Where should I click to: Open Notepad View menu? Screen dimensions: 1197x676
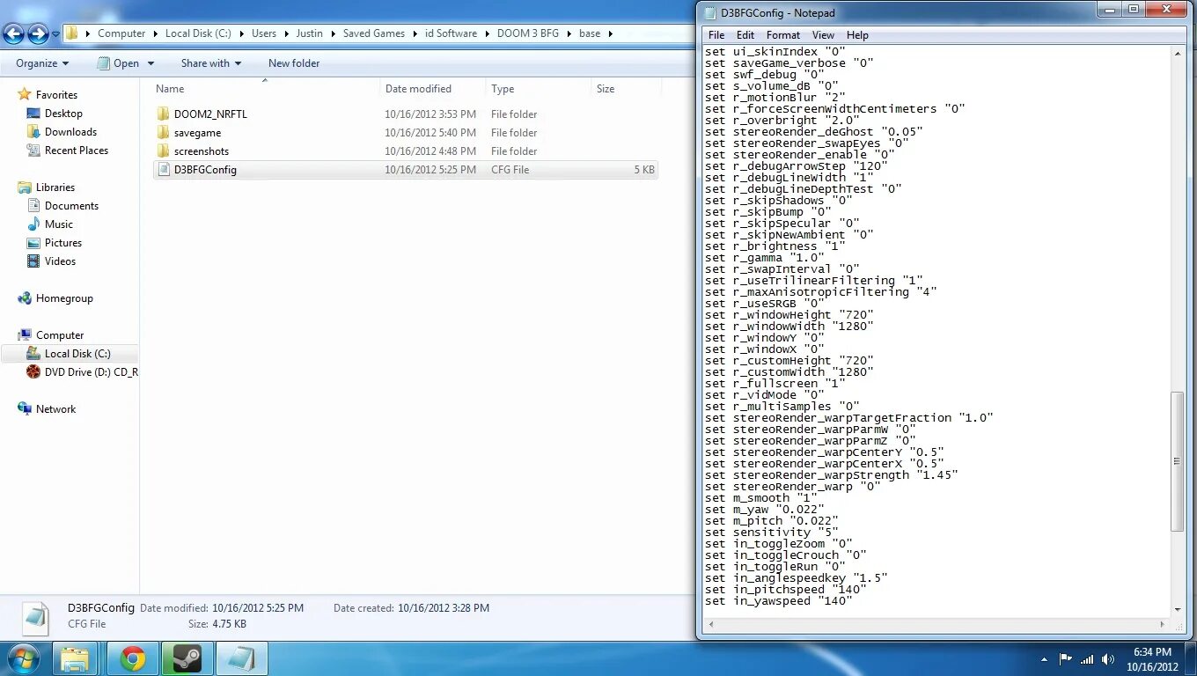[x=823, y=35]
